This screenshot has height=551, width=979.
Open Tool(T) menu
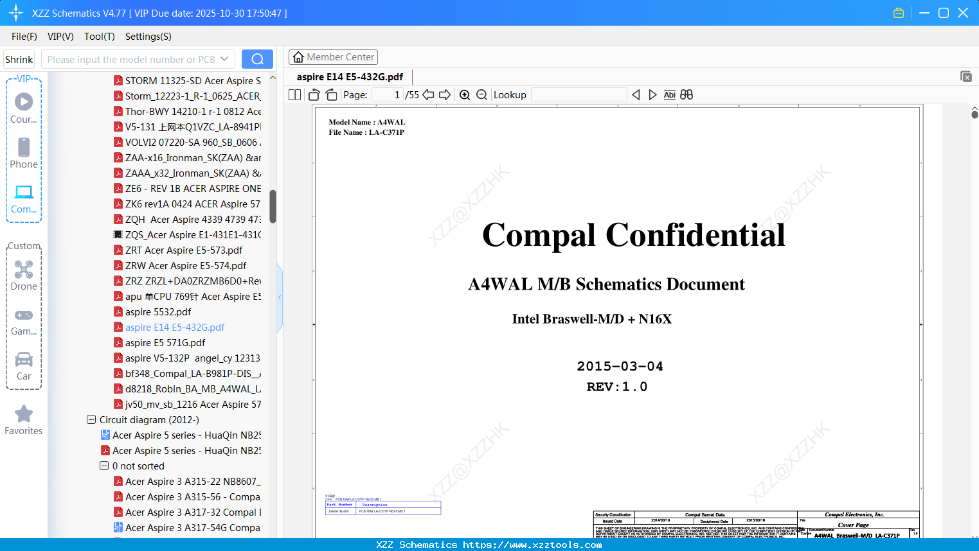click(100, 37)
